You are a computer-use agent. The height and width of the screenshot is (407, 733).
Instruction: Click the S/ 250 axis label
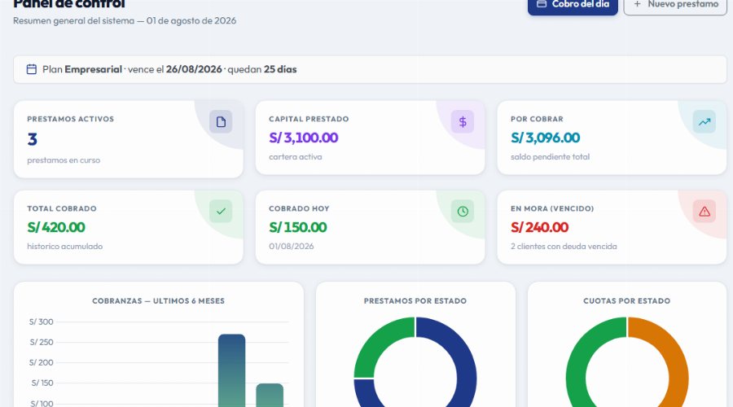[42, 343]
